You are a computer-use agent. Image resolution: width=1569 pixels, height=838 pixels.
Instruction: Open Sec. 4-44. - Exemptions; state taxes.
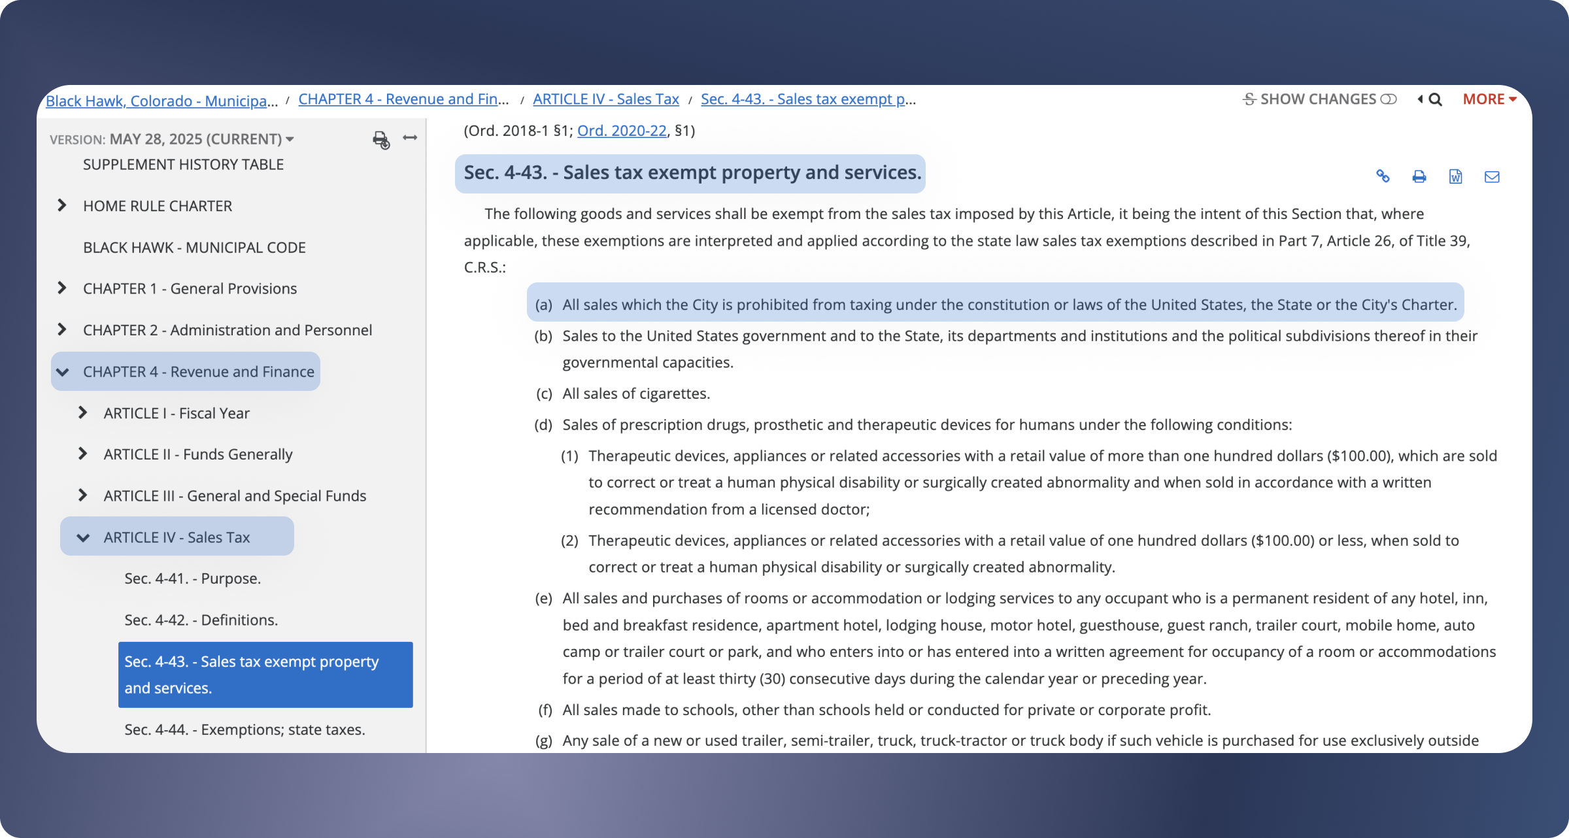245,730
